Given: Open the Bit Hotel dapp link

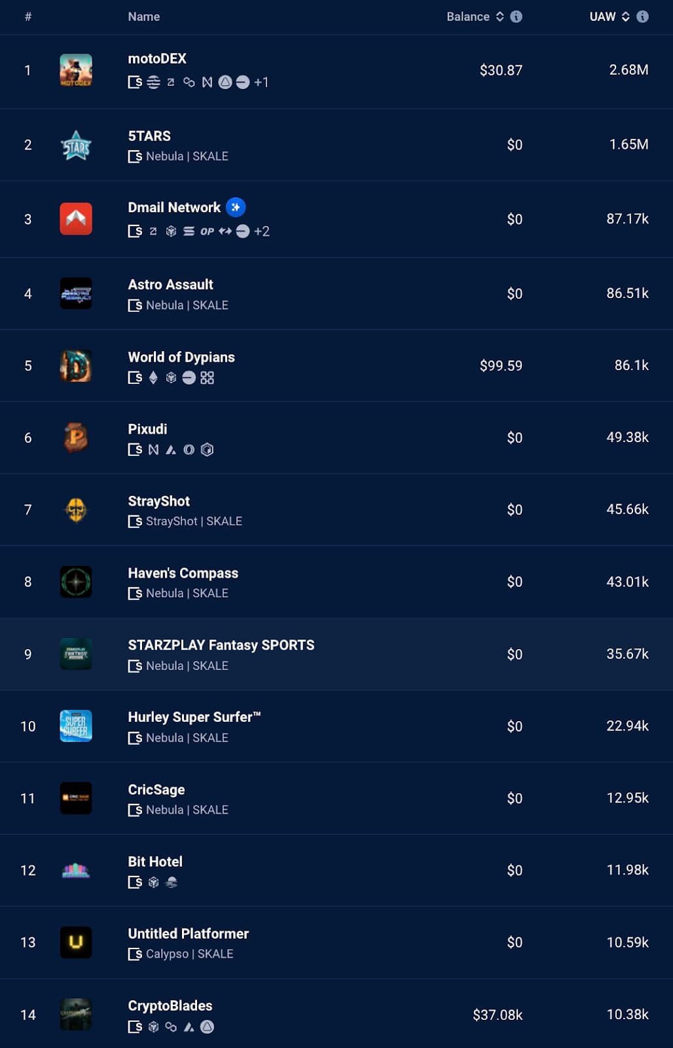Looking at the screenshot, I should point(155,861).
